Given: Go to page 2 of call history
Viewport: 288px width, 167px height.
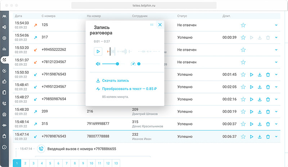Looking at the screenshot, I should [25, 163].
